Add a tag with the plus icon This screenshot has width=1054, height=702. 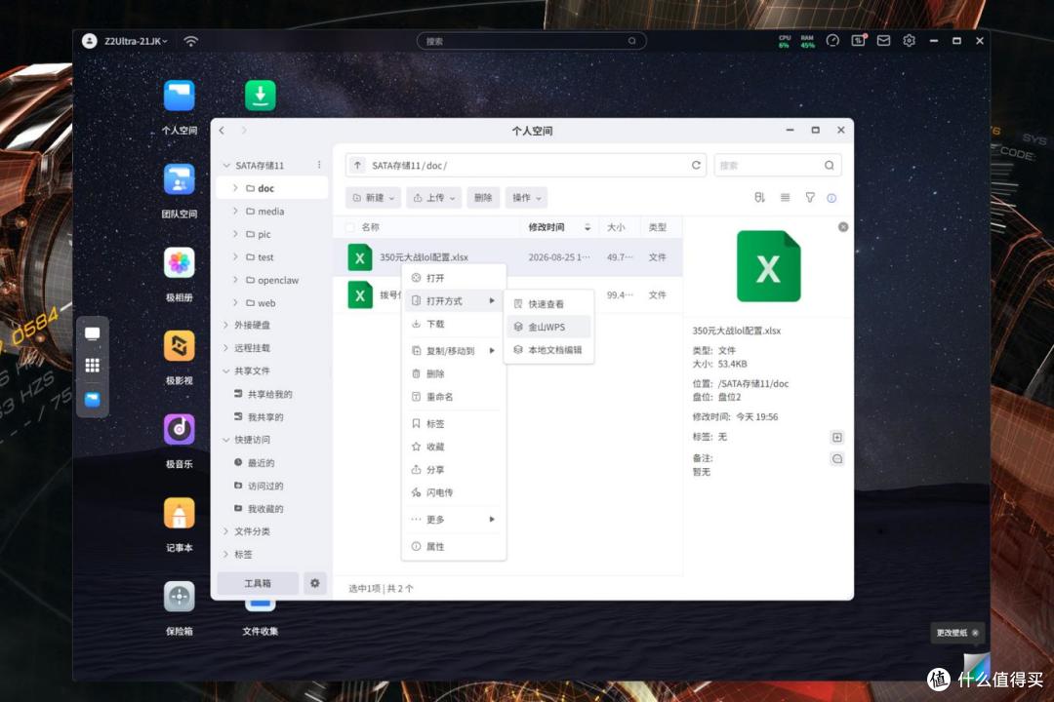(x=837, y=438)
